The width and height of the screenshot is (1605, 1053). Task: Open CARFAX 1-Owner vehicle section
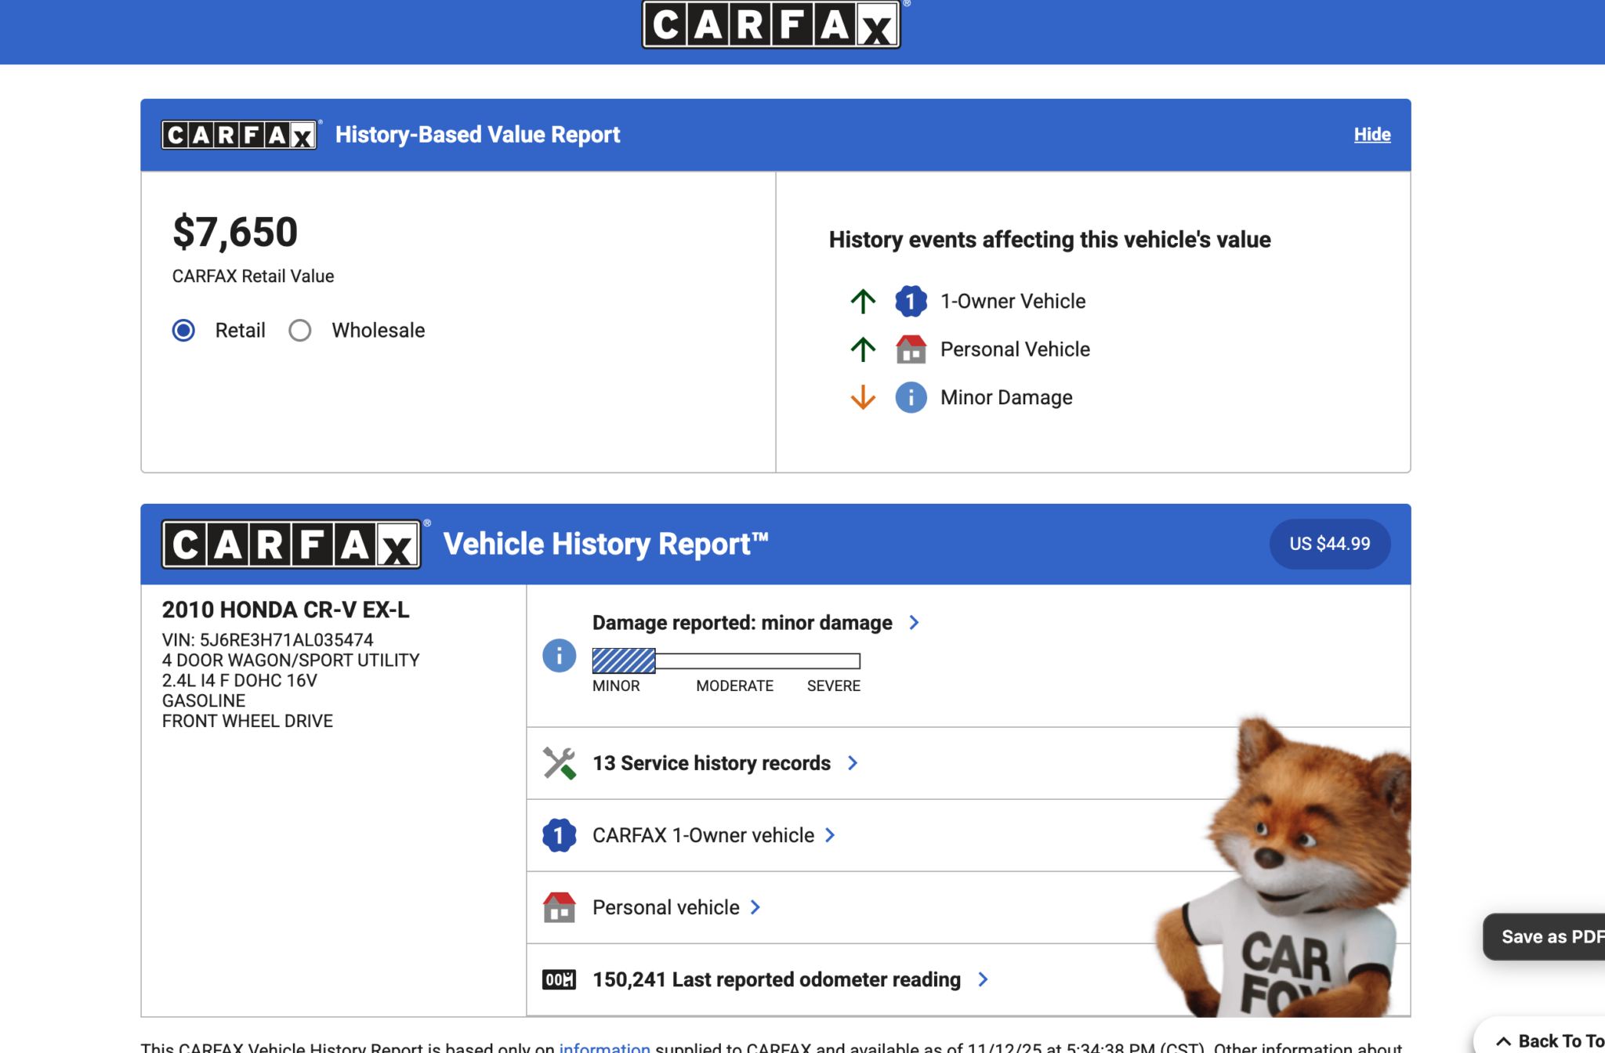pyautogui.click(x=703, y=835)
